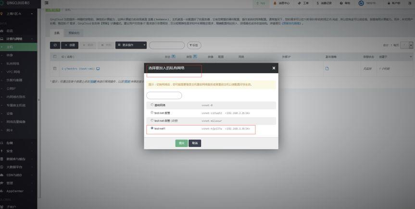Image resolution: width=415 pixels, height=209 pixels.
Task: Open the help question mark icon
Action: click(x=342, y=3)
